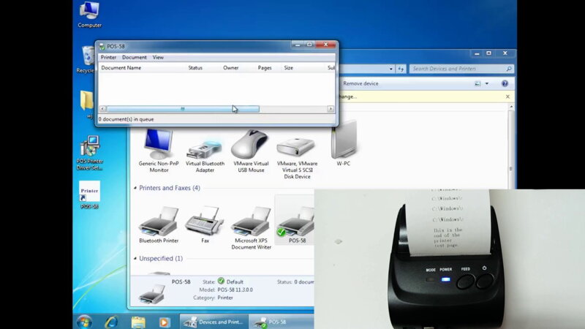Screen dimensions: 585x329
Task: Open help in Devices and Printers
Action: (505, 83)
